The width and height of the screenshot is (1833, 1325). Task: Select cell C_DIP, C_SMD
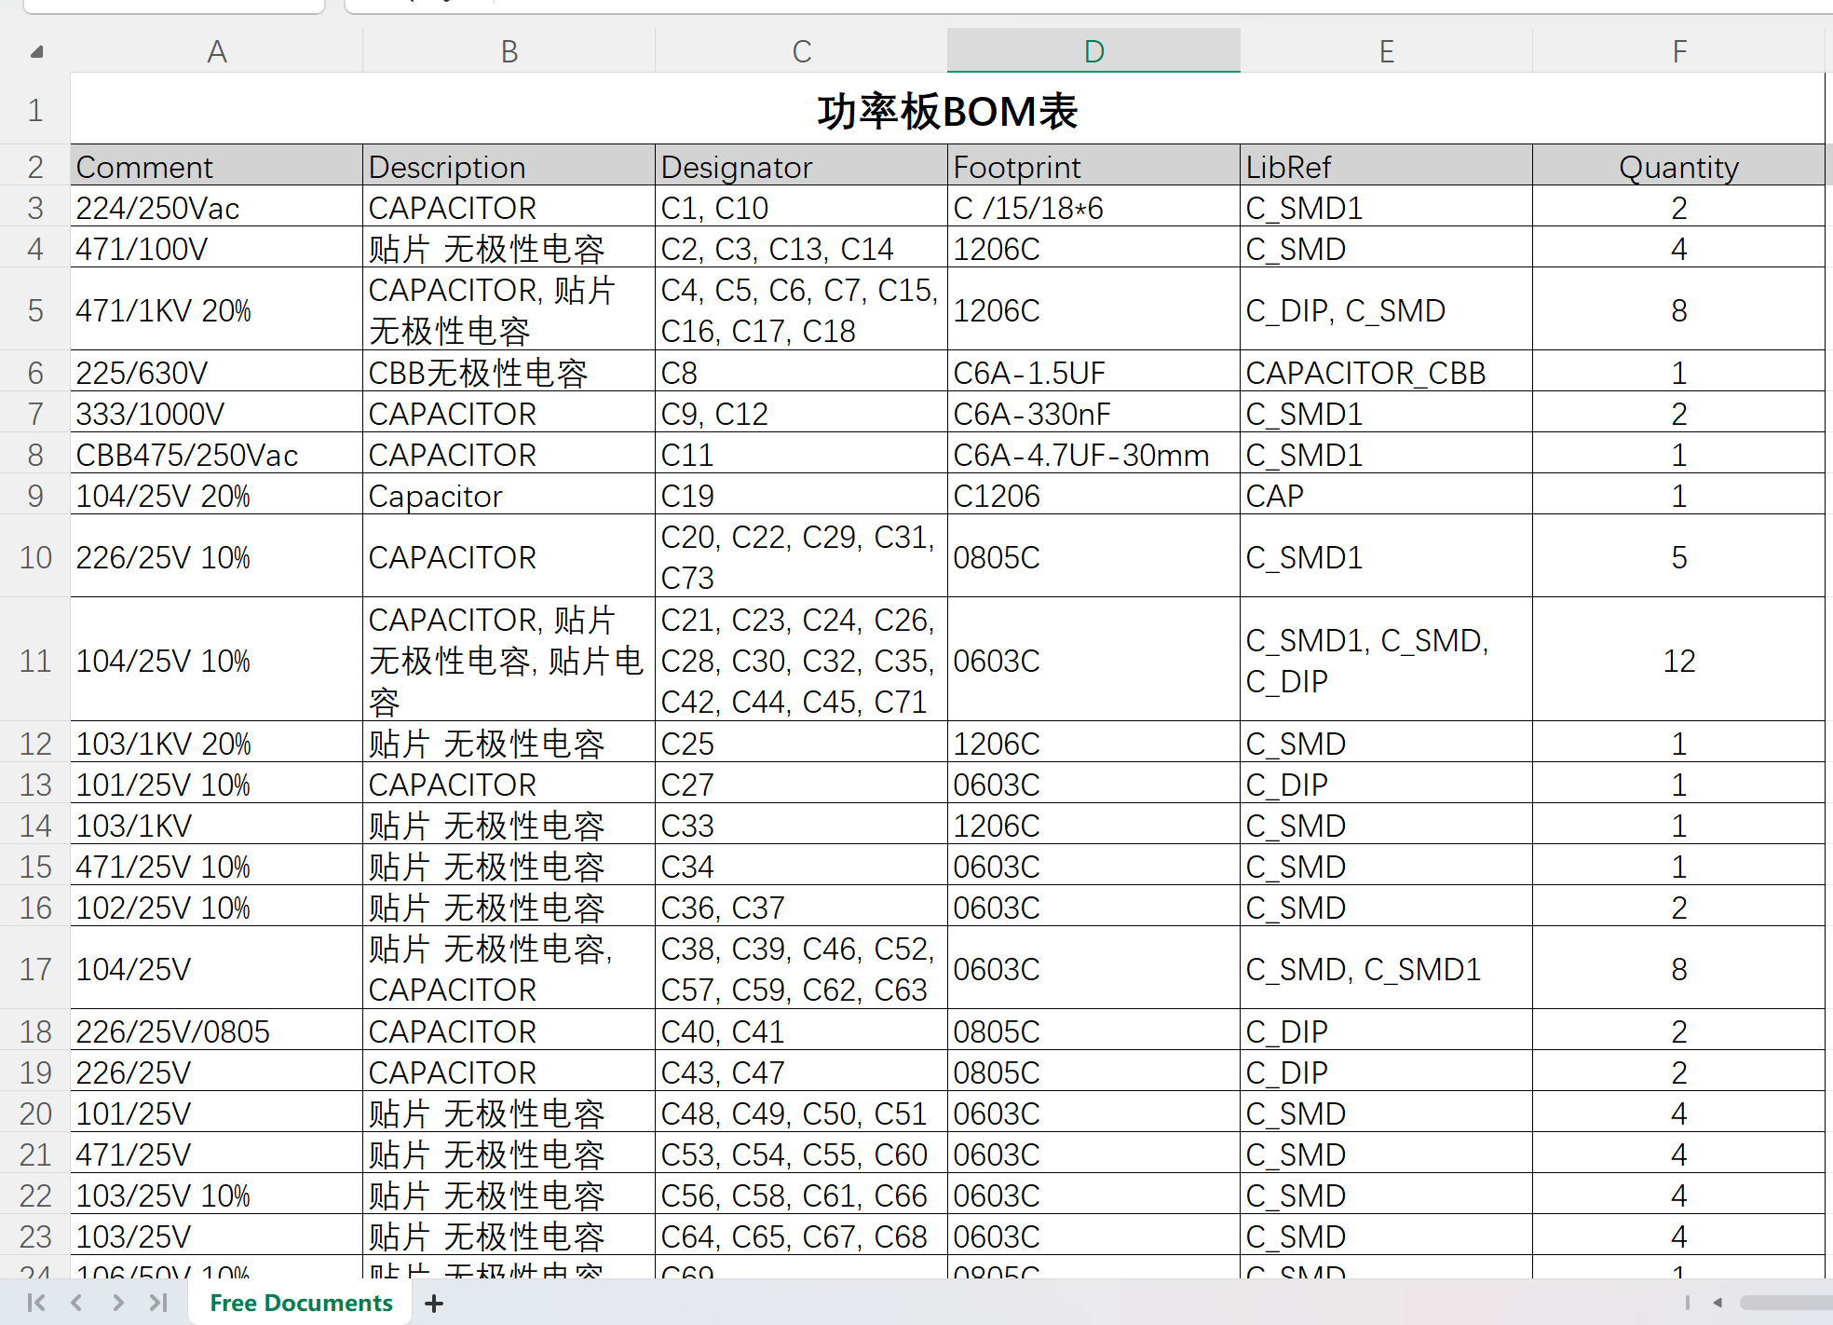tap(1386, 309)
